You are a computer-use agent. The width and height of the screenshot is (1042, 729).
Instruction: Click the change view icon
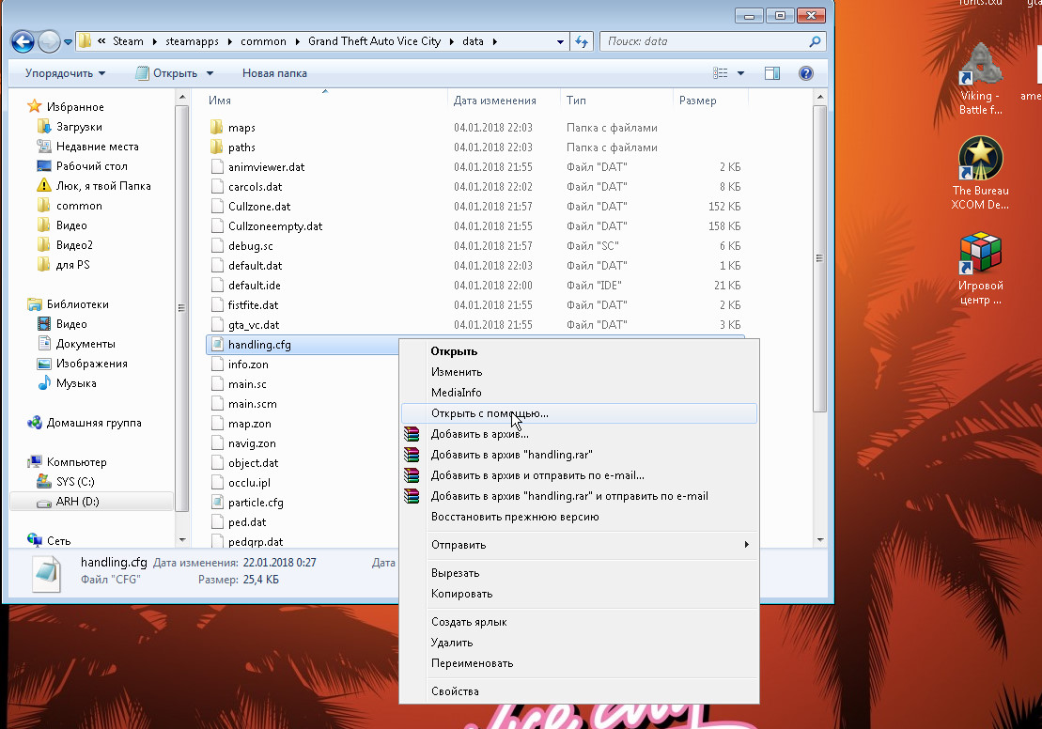click(721, 73)
